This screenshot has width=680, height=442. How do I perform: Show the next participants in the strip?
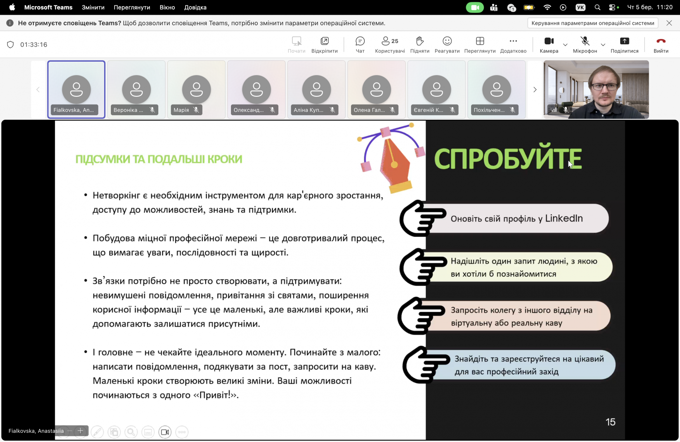point(535,90)
